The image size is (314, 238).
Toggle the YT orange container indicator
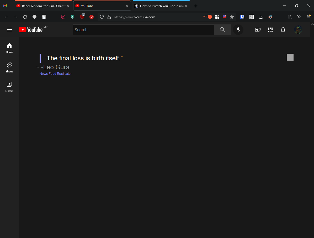(x=207, y=17)
